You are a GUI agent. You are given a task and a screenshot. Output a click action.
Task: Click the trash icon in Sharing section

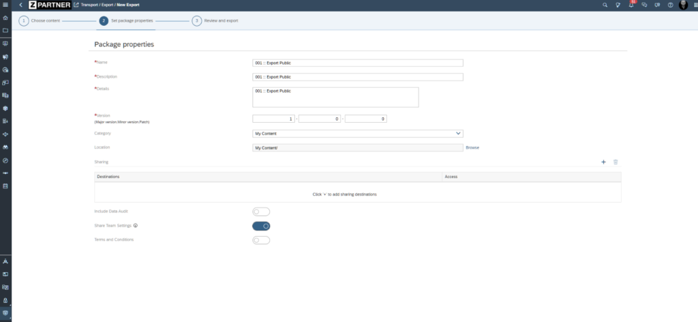pyautogui.click(x=616, y=162)
